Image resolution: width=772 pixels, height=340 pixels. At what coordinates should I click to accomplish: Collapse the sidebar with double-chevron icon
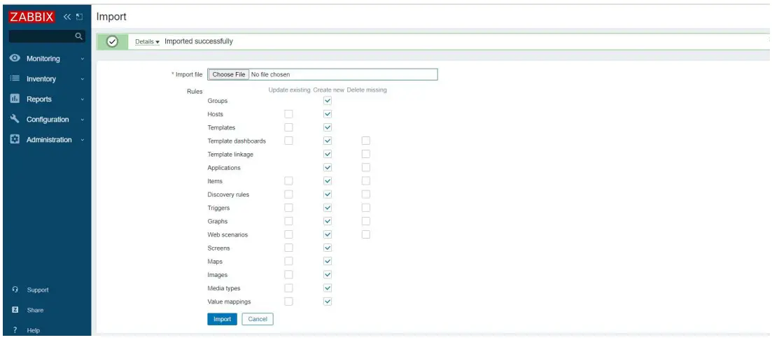pyautogui.click(x=67, y=17)
